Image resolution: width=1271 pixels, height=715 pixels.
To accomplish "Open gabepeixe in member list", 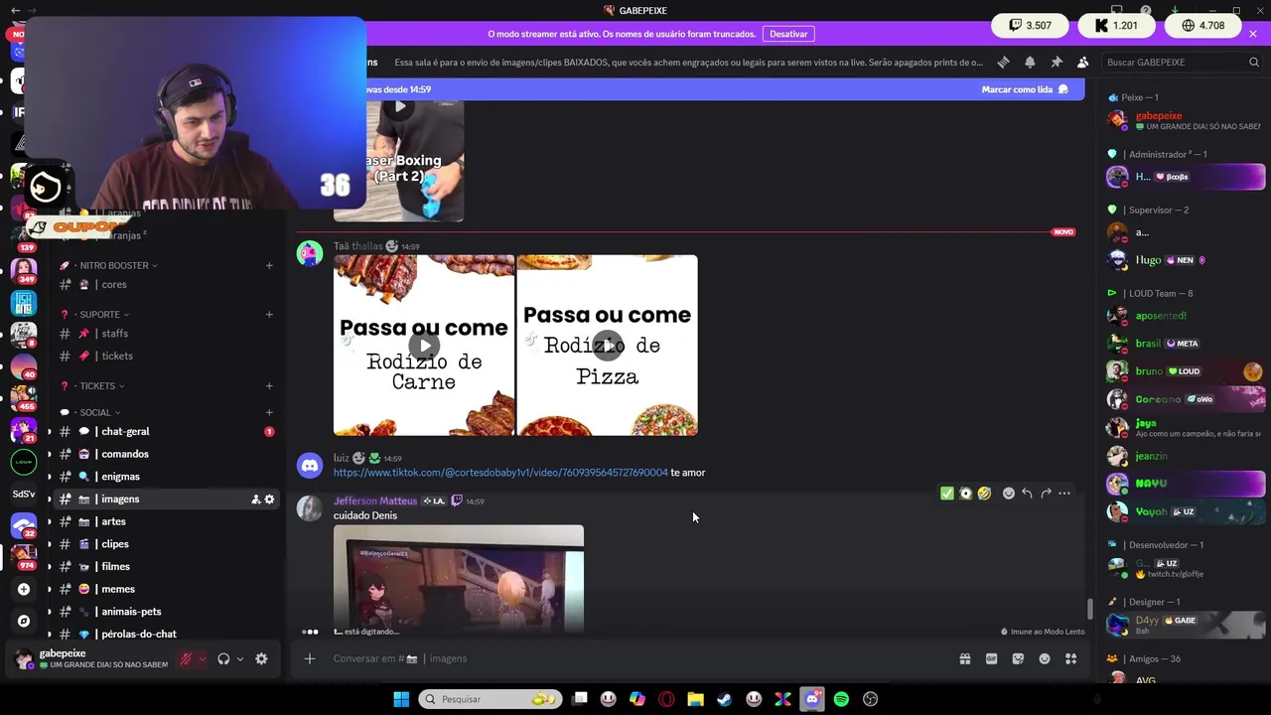I will pyautogui.click(x=1186, y=120).
